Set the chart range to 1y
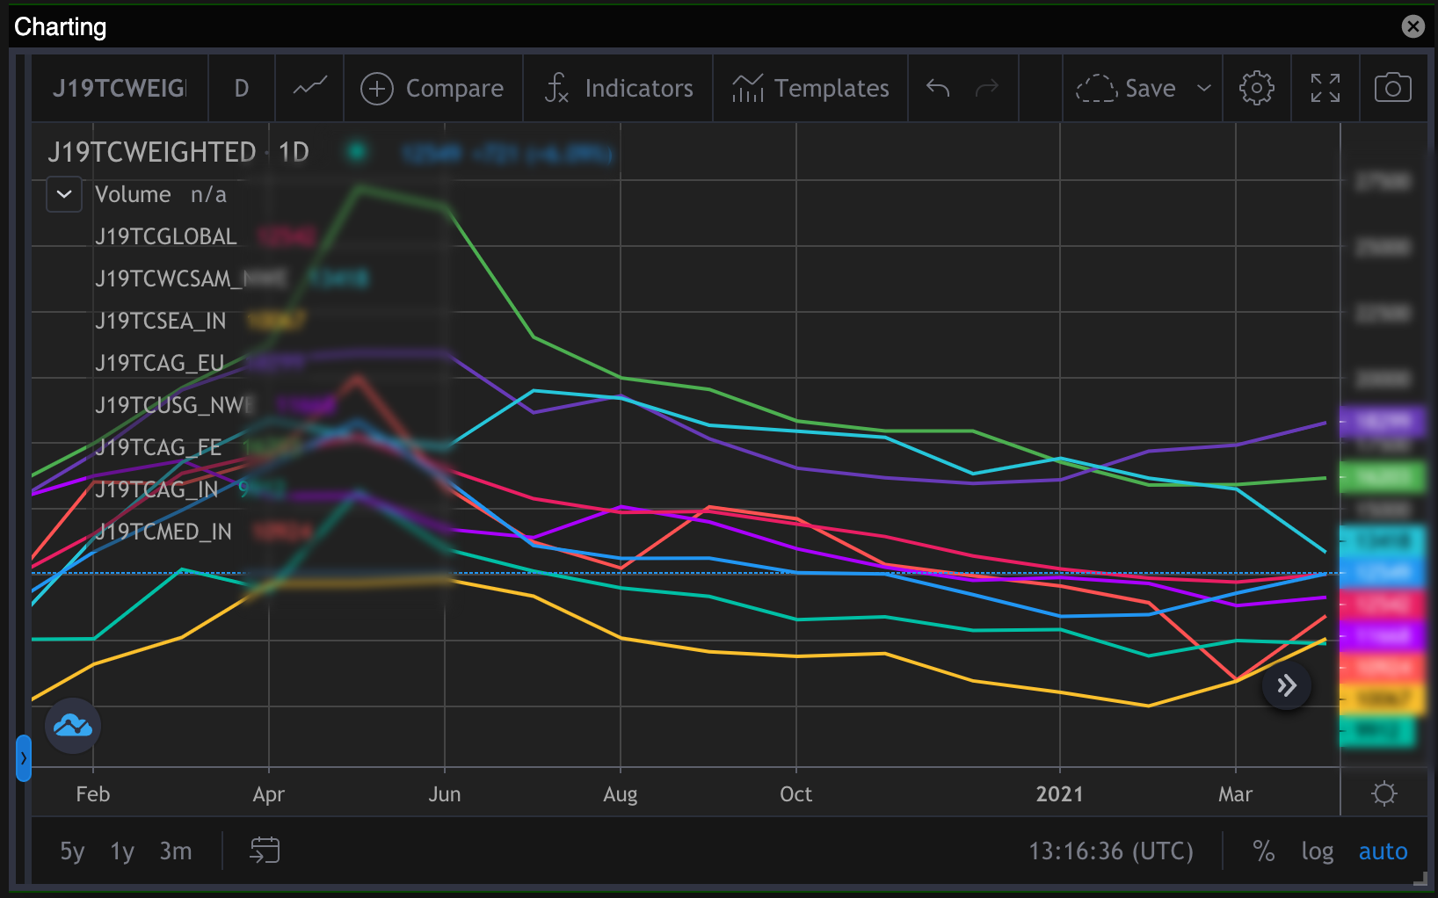Image resolution: width=1438 pixels, height=898 pixels. (121, 851)
